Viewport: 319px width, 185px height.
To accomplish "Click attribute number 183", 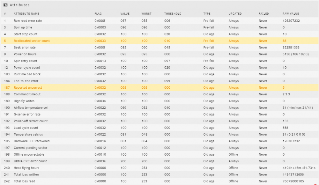I will (7, 74).
